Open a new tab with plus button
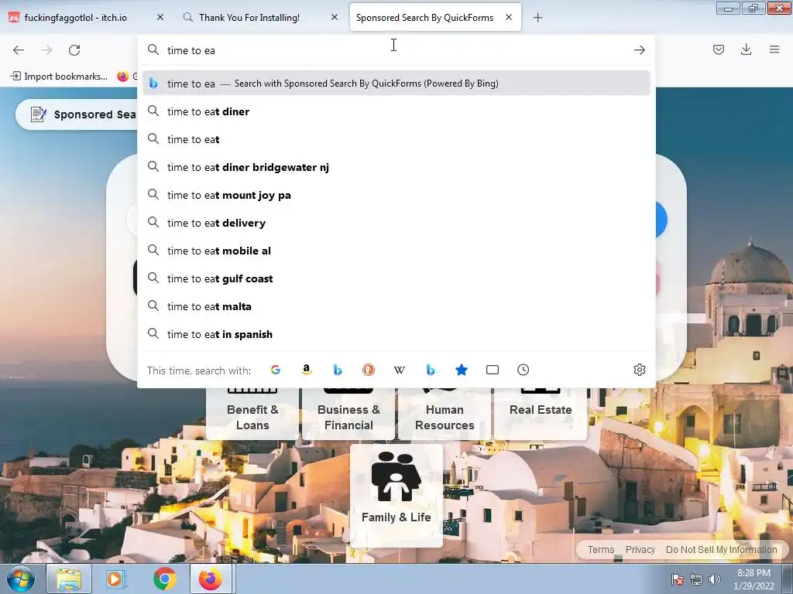The image size is (793, 594). (x=537, y=18)
